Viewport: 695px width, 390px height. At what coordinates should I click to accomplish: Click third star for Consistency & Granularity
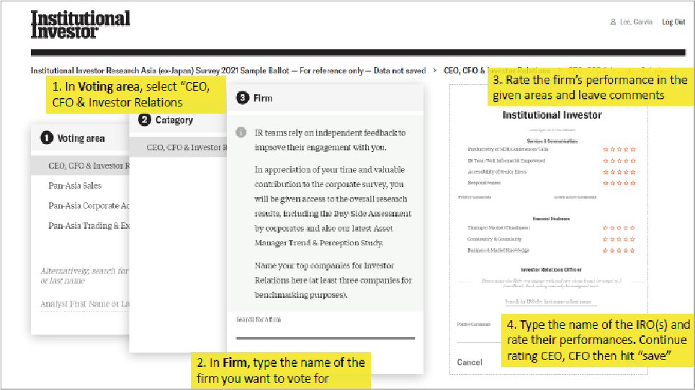pyautogui.click(x=619, y=239)
